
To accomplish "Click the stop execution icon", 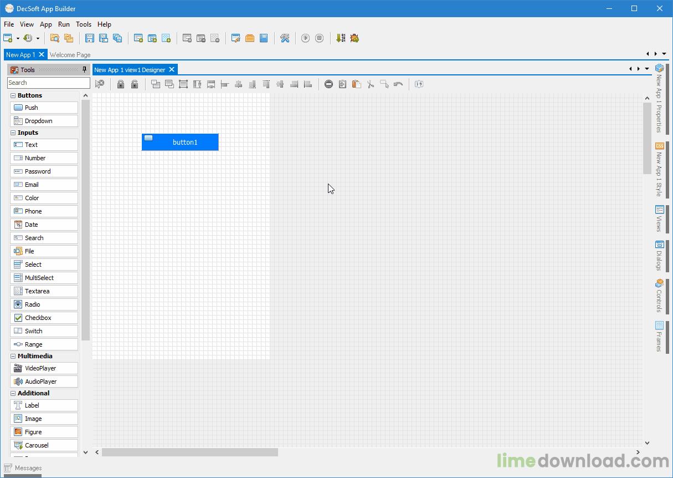I will pyautogui.click(x=319, y=38).
